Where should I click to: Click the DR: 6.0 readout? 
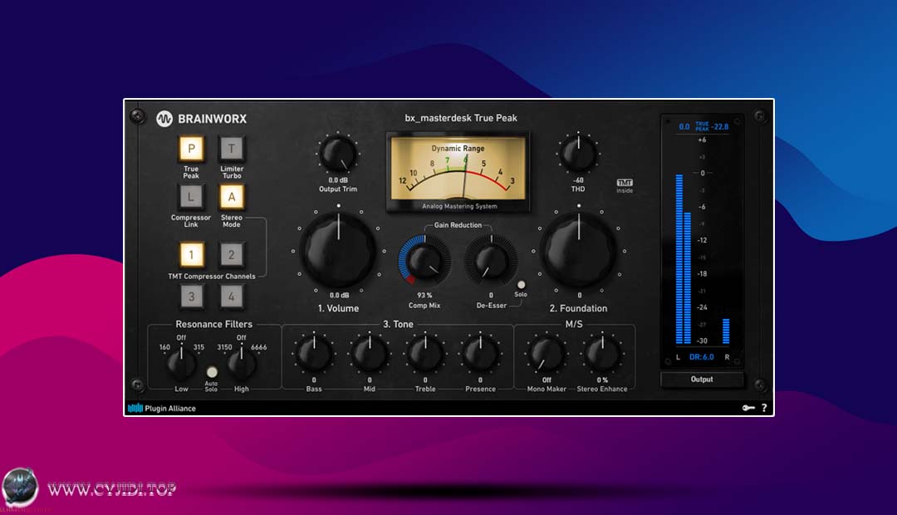point(701,356)
